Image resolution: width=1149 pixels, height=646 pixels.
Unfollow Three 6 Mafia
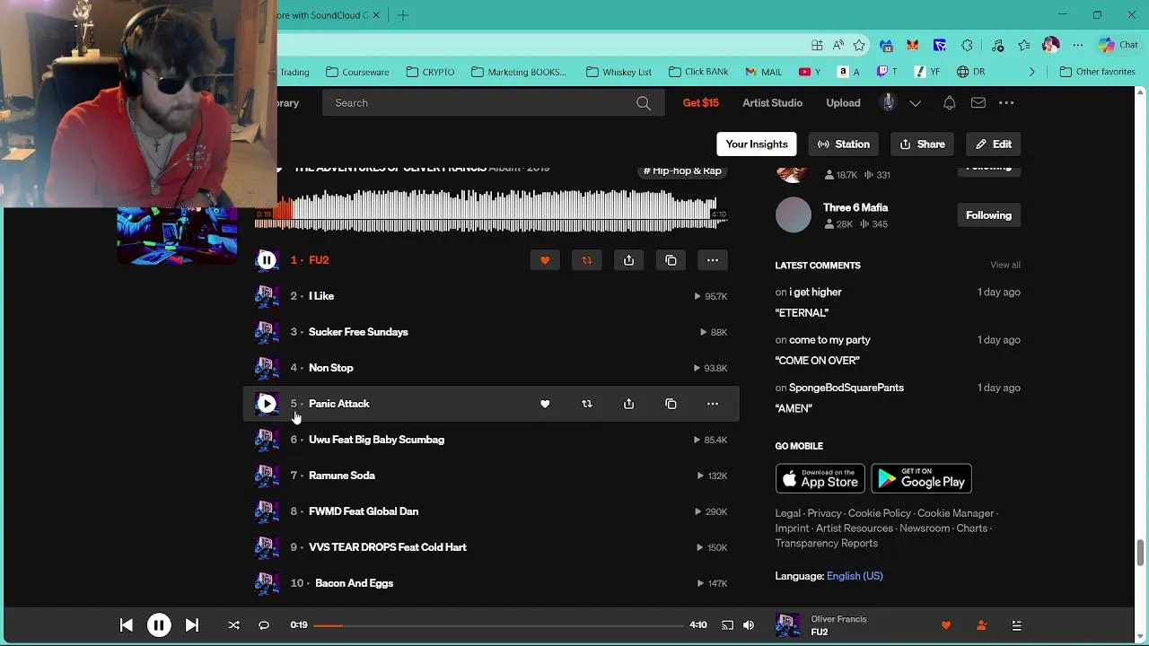[x=988, y=215]
